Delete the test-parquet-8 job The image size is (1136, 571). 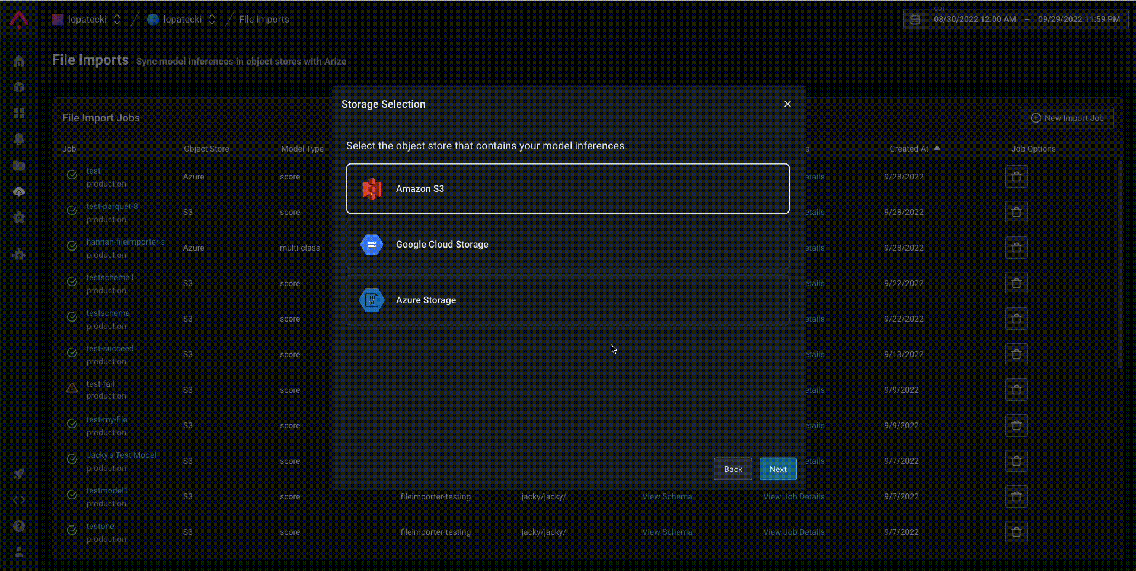(x=1016, y=212)
